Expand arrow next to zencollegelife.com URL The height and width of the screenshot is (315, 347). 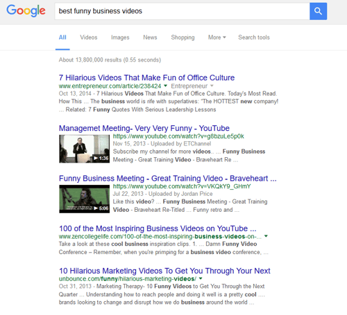point(266,236)
